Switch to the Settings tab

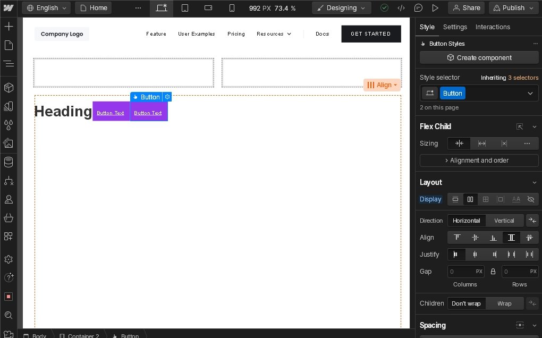click(x=455, y=27)
